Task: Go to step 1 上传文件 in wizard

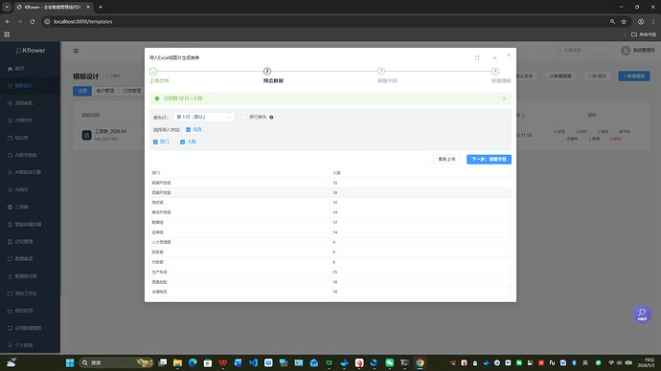Action: [159, 76]
